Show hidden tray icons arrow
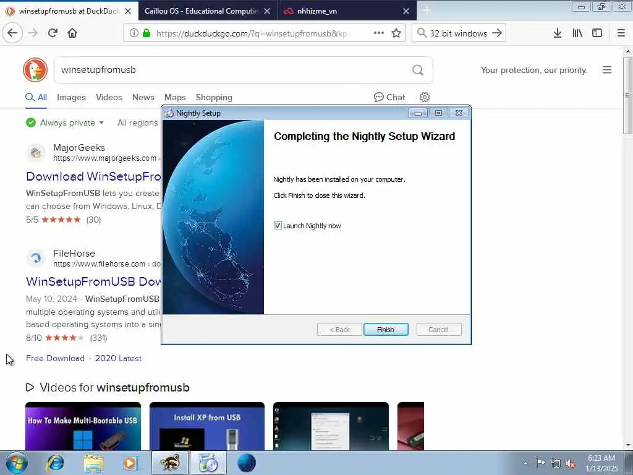 (x=525, y=463)
